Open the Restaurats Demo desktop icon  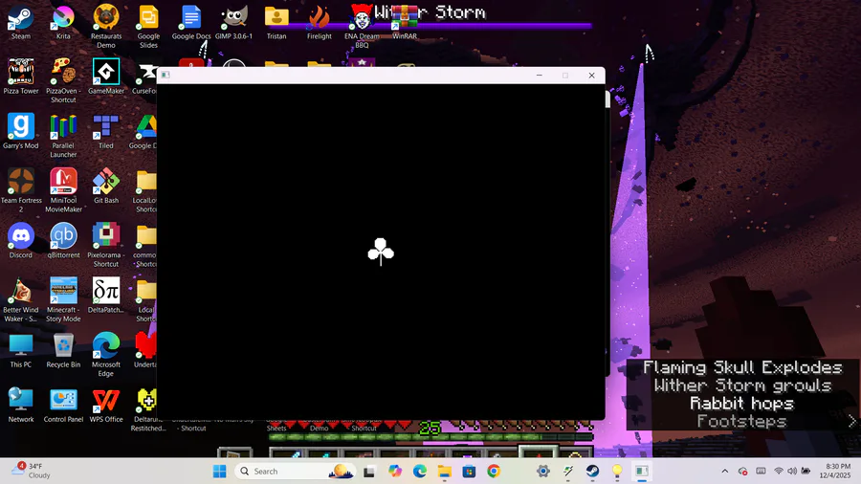(x=106, y=27)
